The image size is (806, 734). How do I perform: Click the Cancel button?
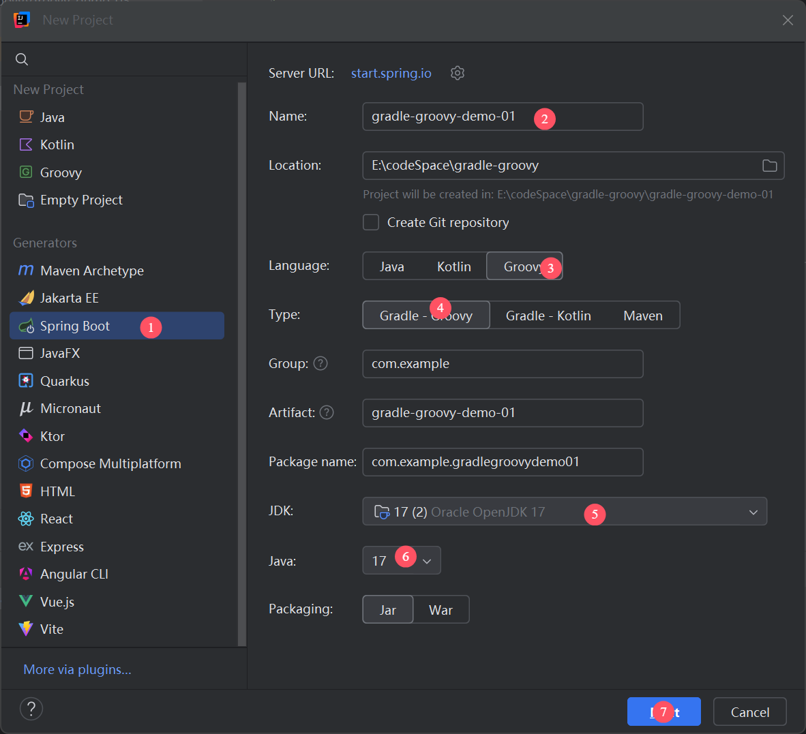pos(749,712)
